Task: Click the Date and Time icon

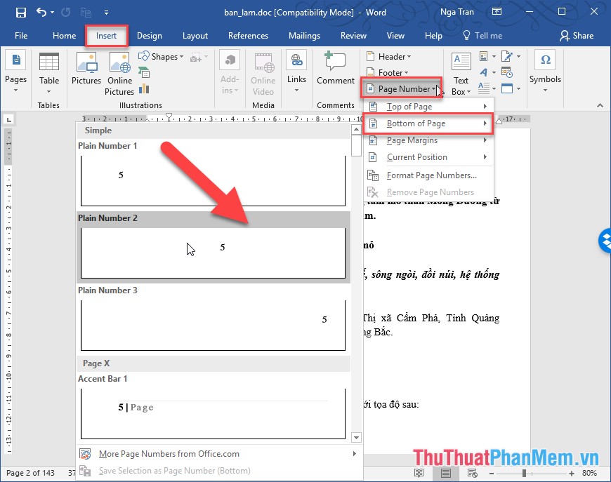Action: (507, 72)
